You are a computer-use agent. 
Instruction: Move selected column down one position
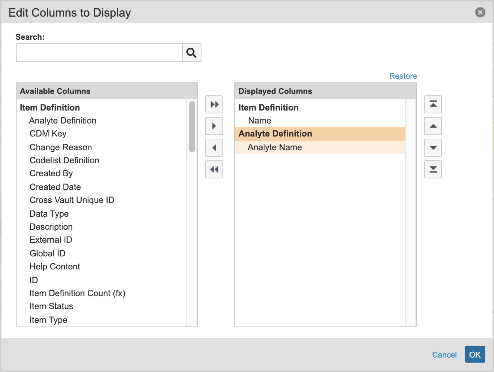(x=433, y=148)
